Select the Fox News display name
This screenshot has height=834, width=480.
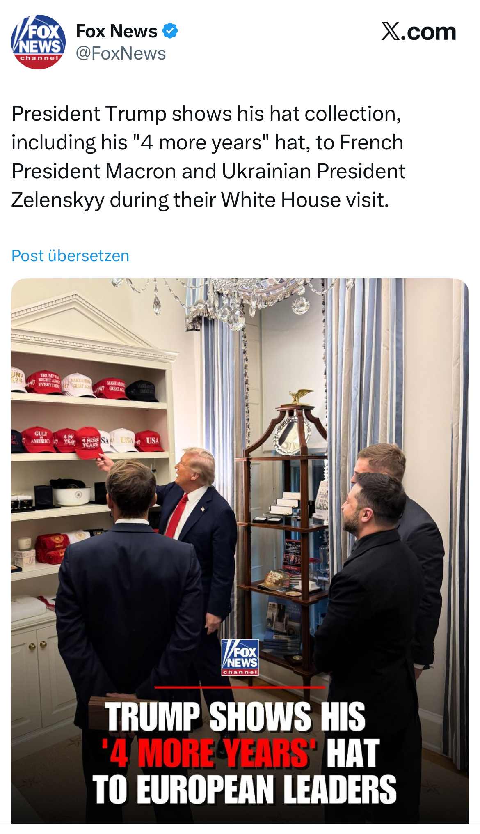coord(117,31)
